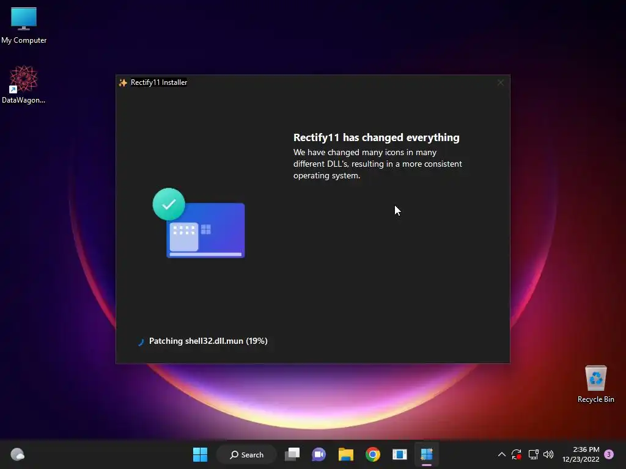Open the clock showing 2:36 PM

581,454
